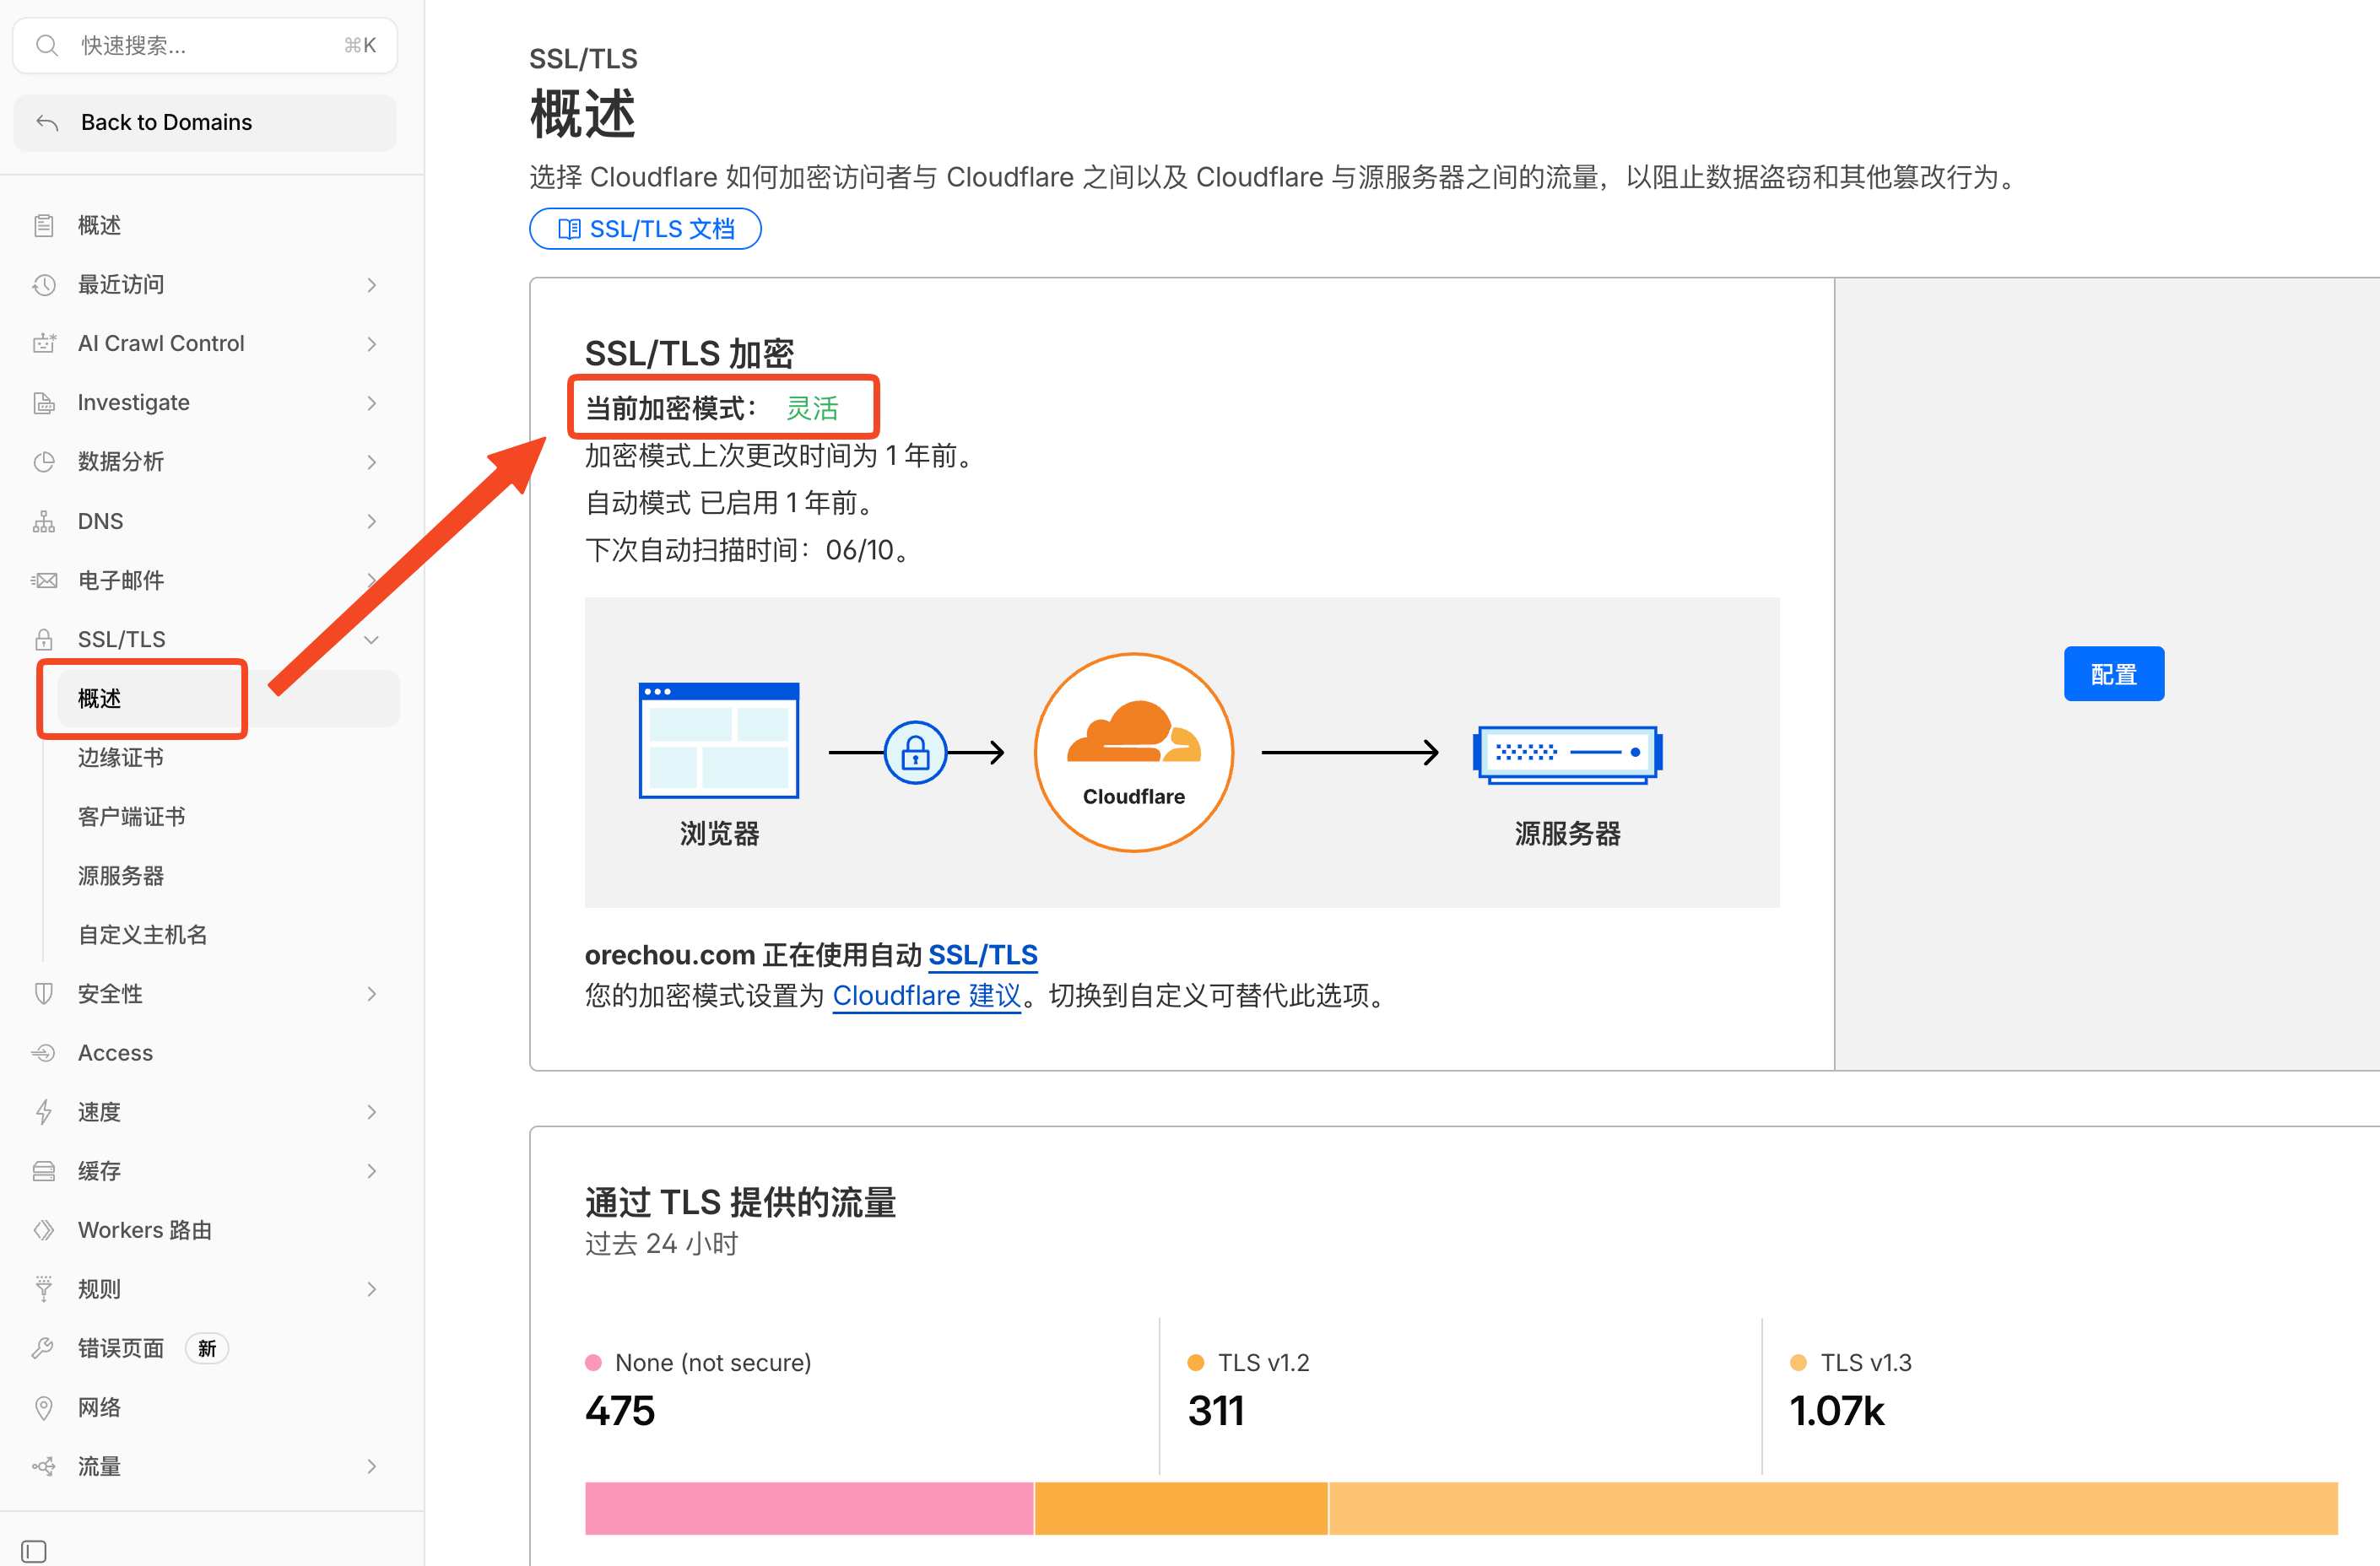This screenshot has width=2380, height=1566.
Task: Click the None (not secure) legend dot
Action: click(x=593, y=1362)
